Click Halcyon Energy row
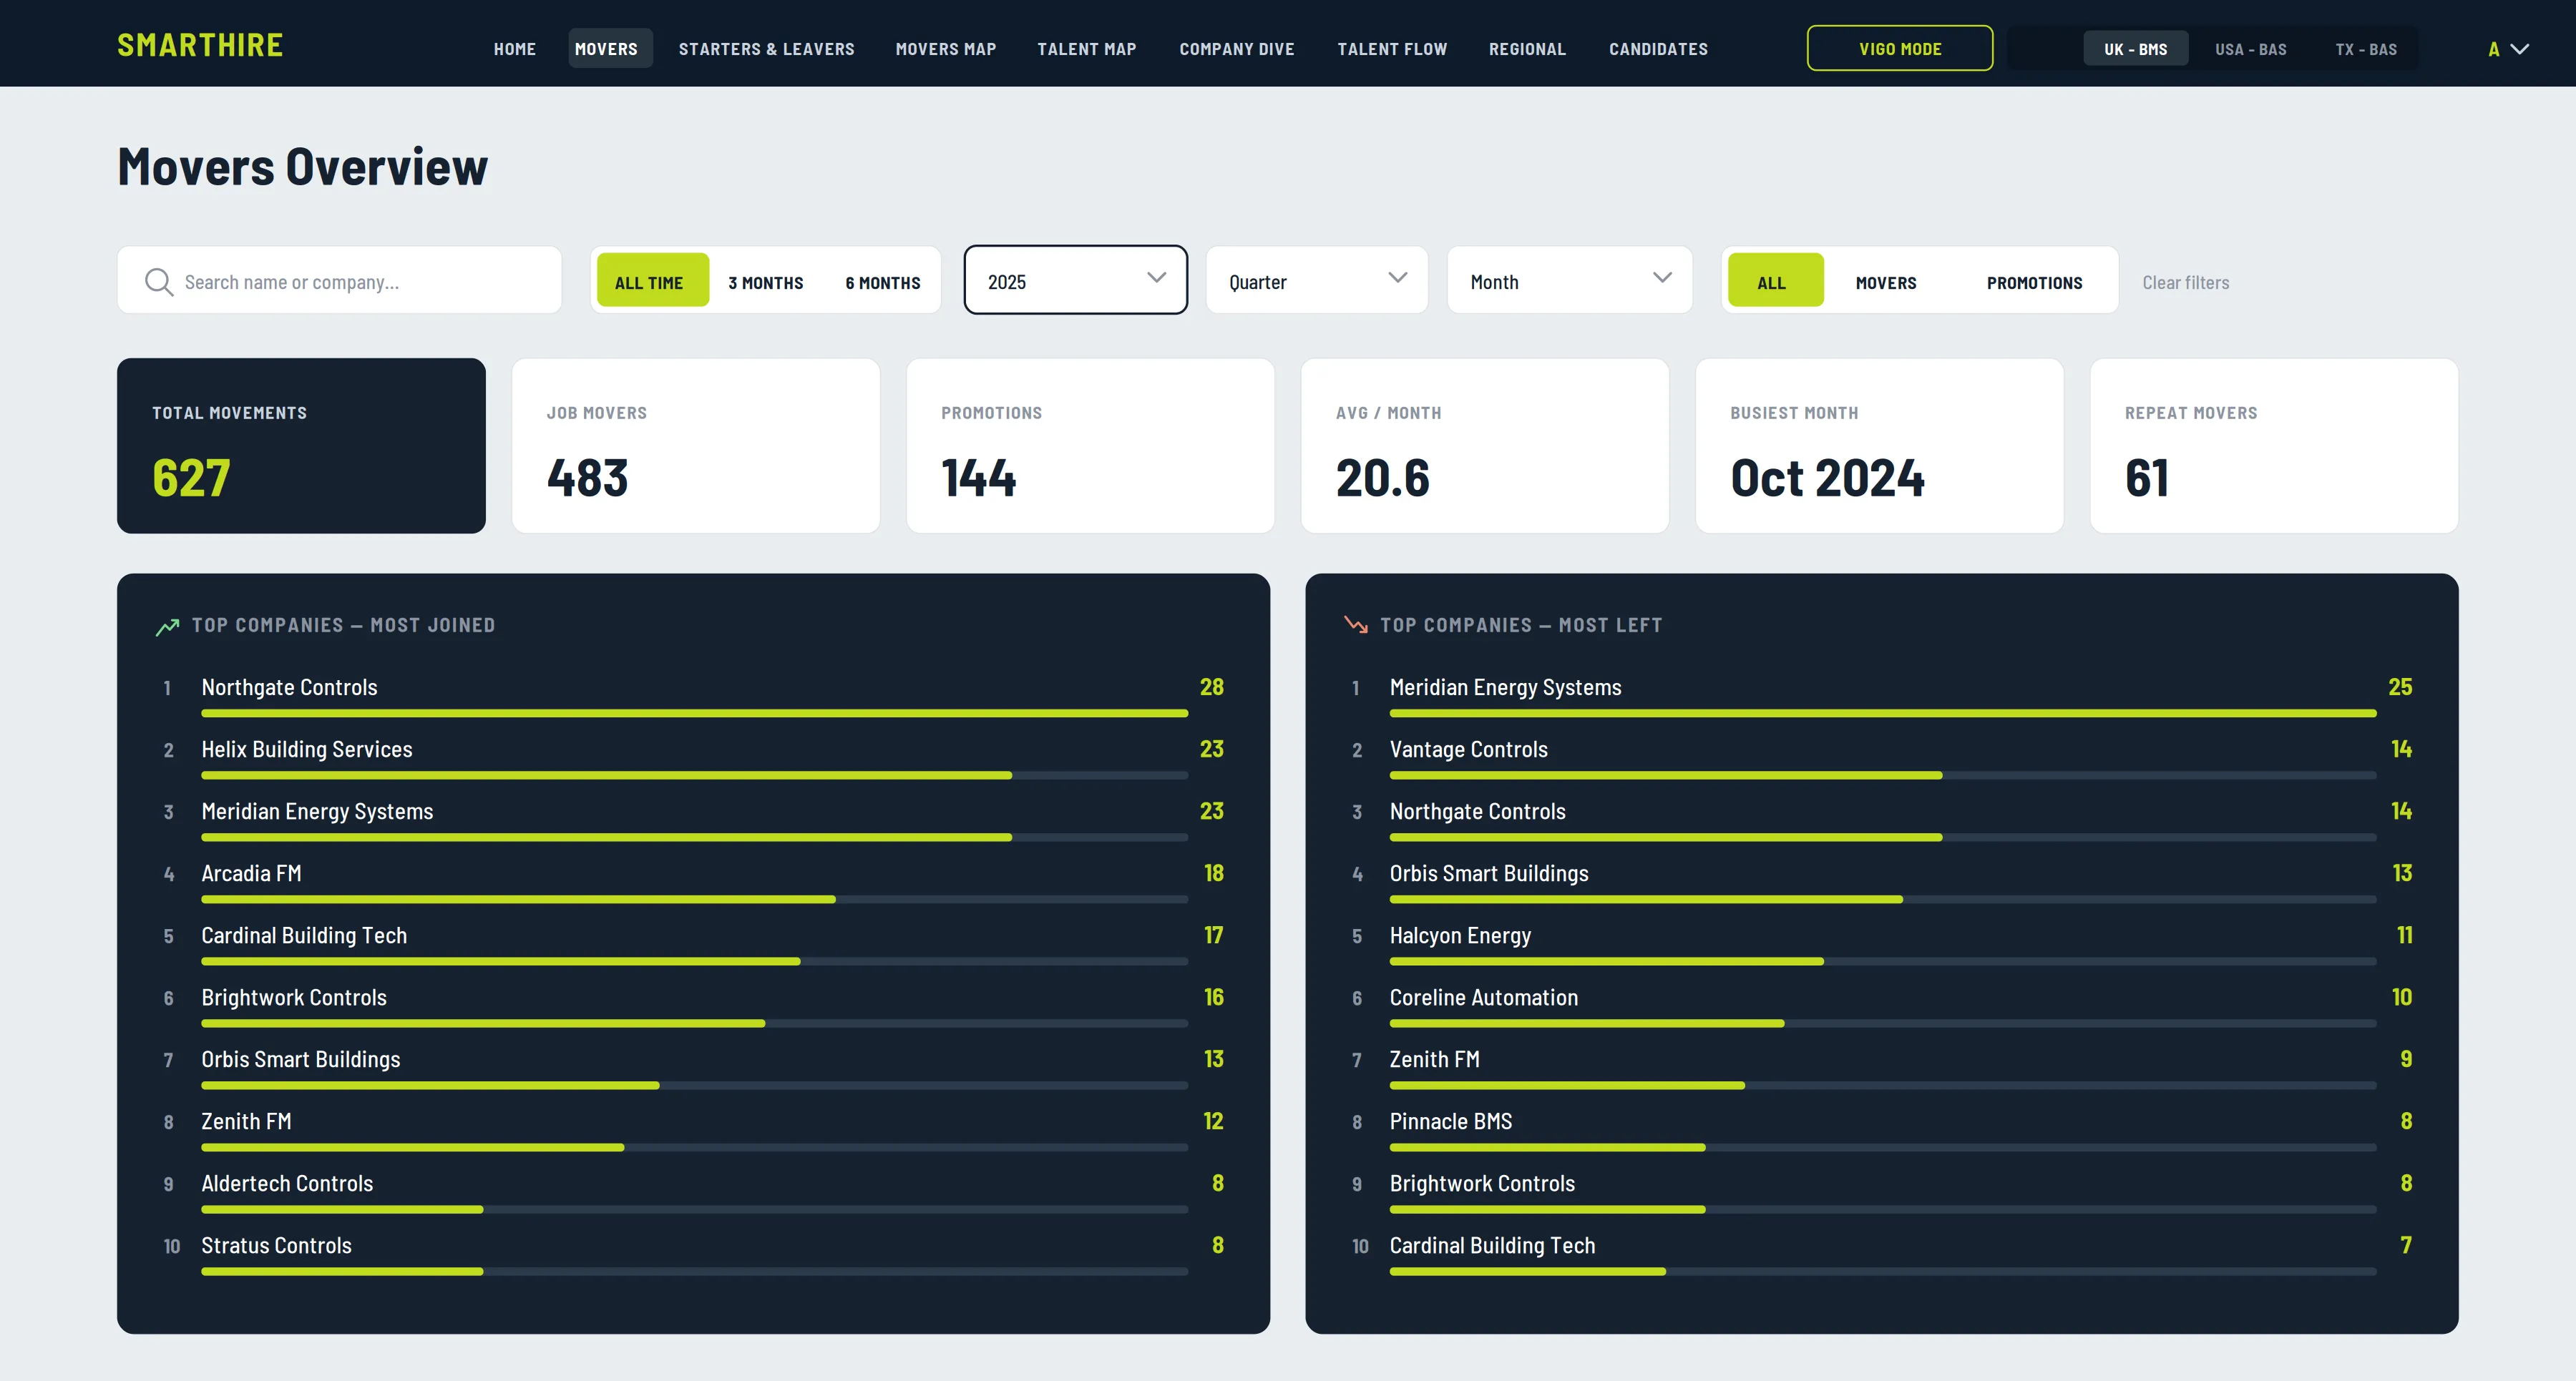 (1882, 945)
